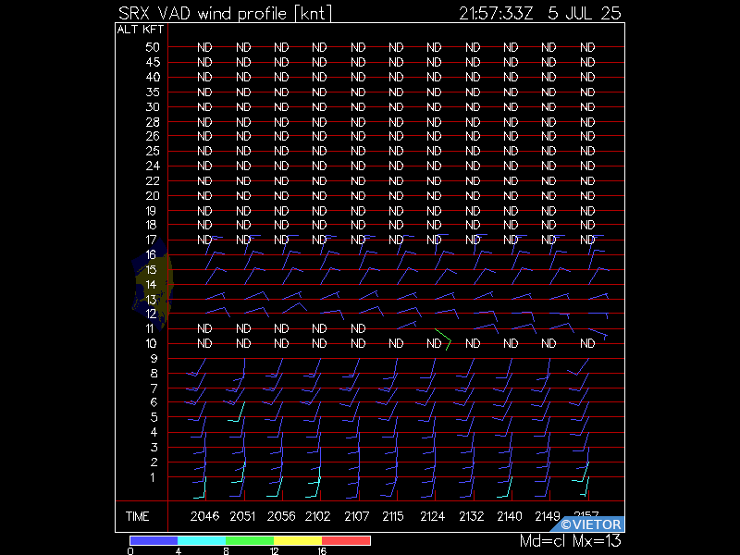The height and width of the screenshot is (555, 740).
Task: Click the 2149 time label
Action: pos(548,516)
